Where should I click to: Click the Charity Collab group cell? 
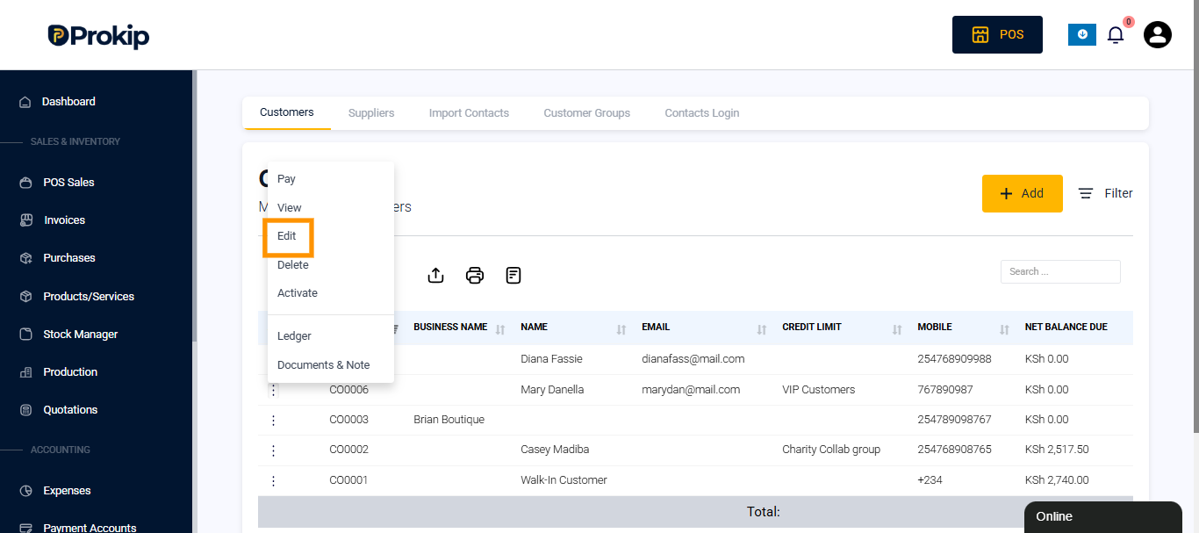(831, 450)
